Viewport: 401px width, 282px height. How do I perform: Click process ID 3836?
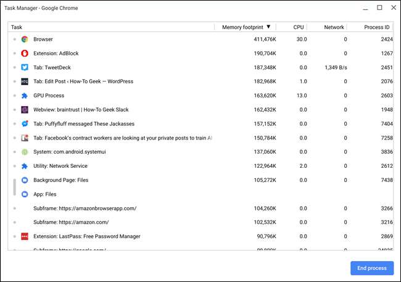point(387,152)
